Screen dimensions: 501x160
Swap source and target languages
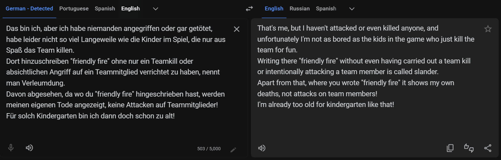tap(249, 9)
